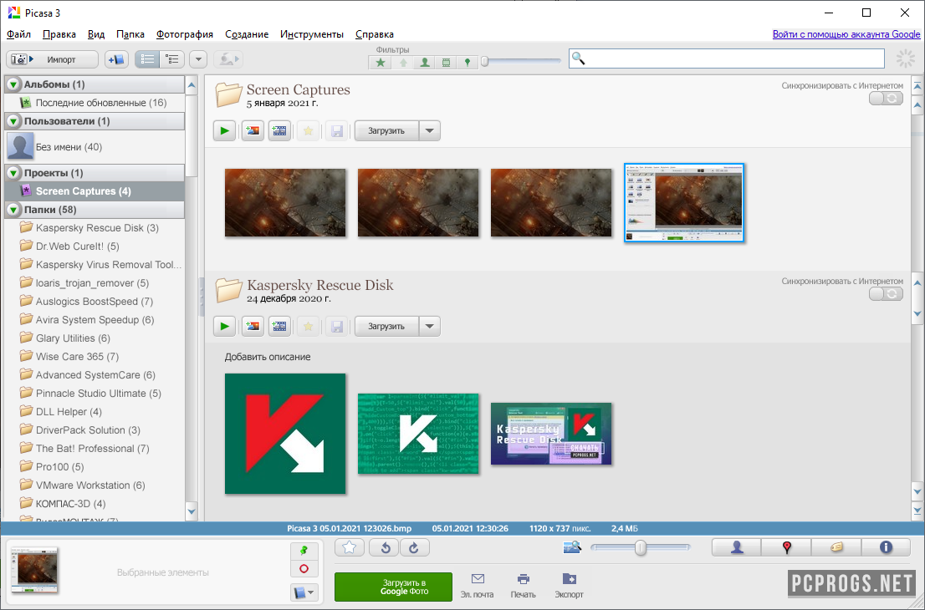
Task: Select the selected Picasa screenshot thumbnail
Action: tap(684, 203)
